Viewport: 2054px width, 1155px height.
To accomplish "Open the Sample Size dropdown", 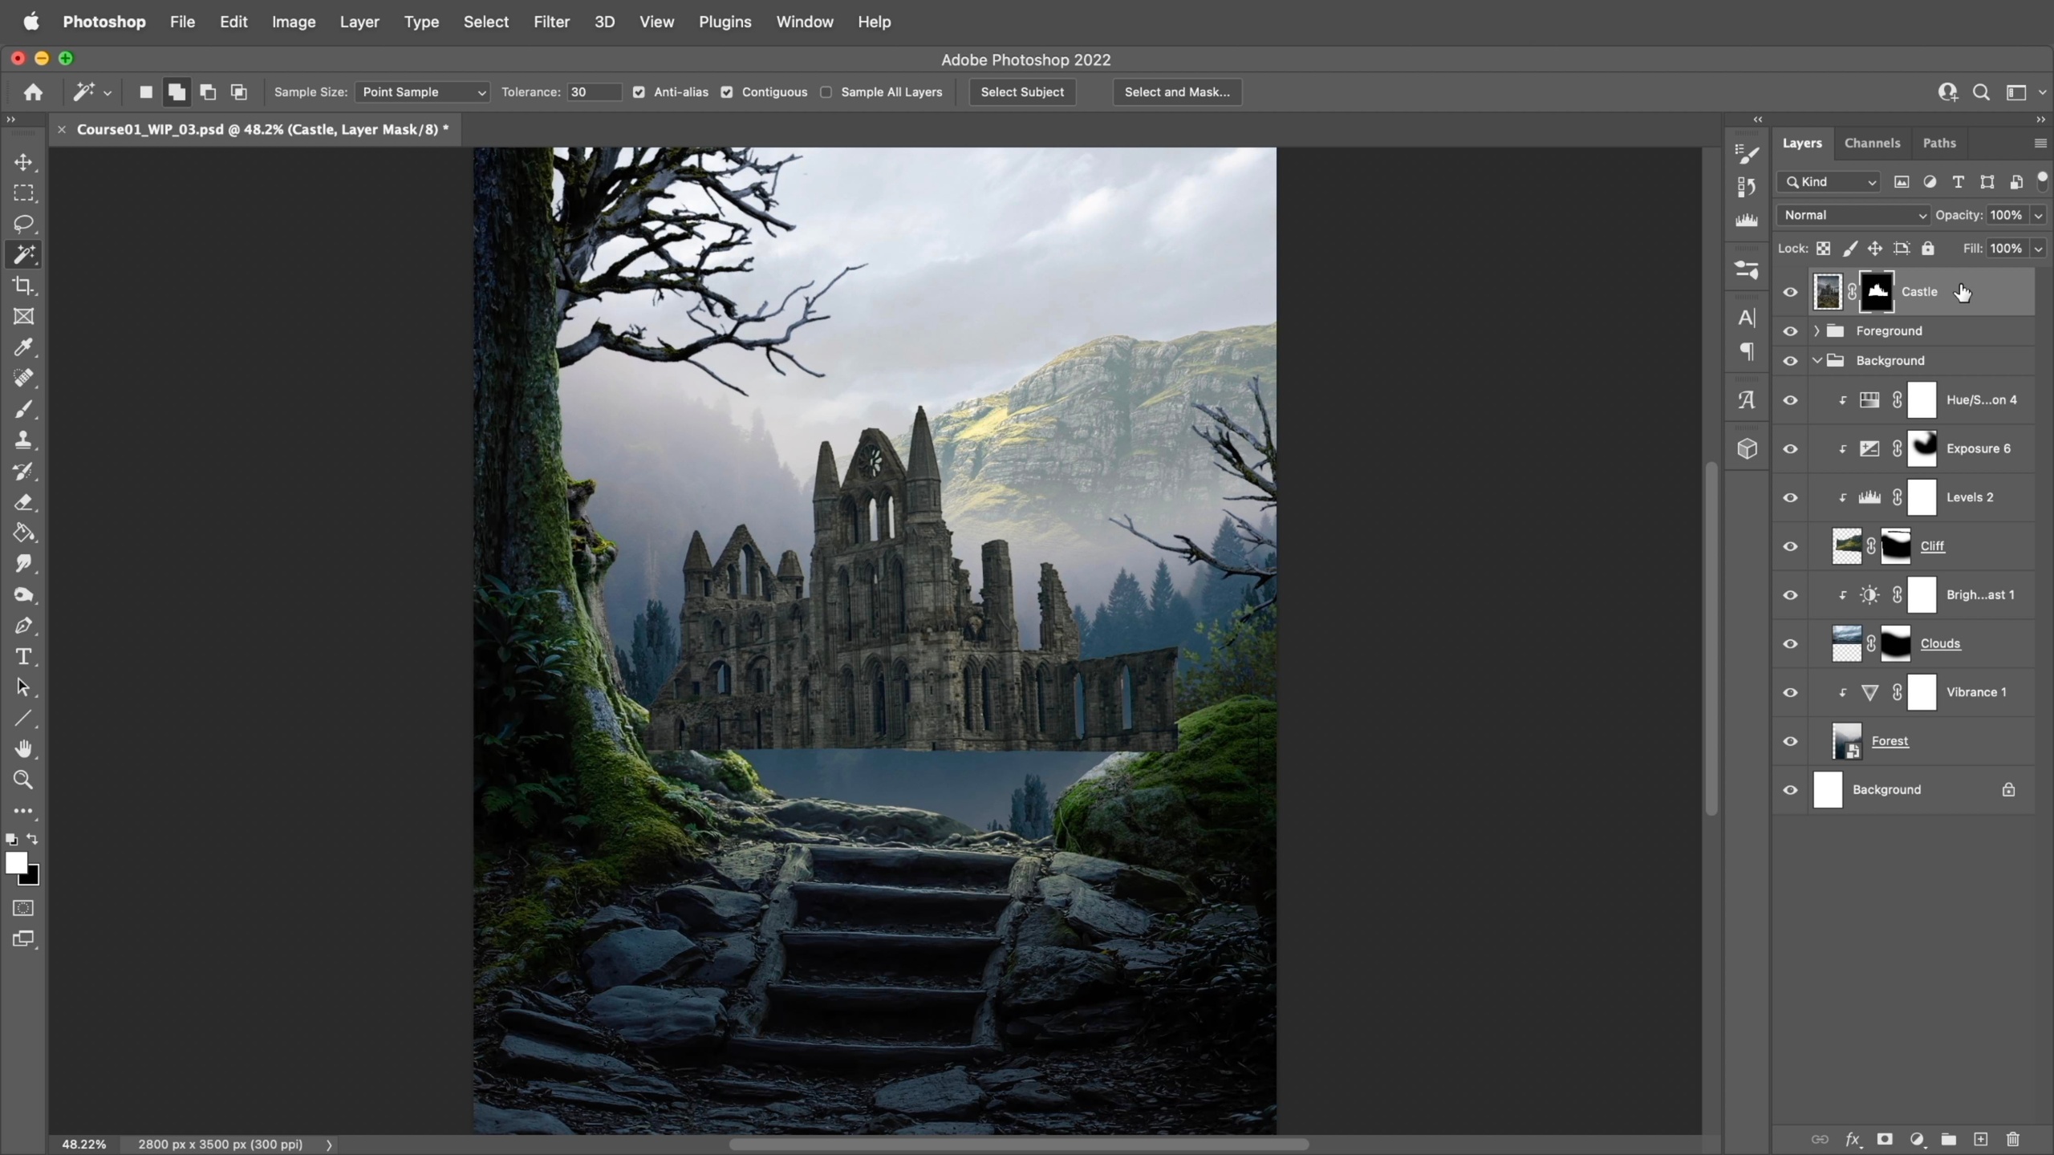I will [x=422, y=92].
